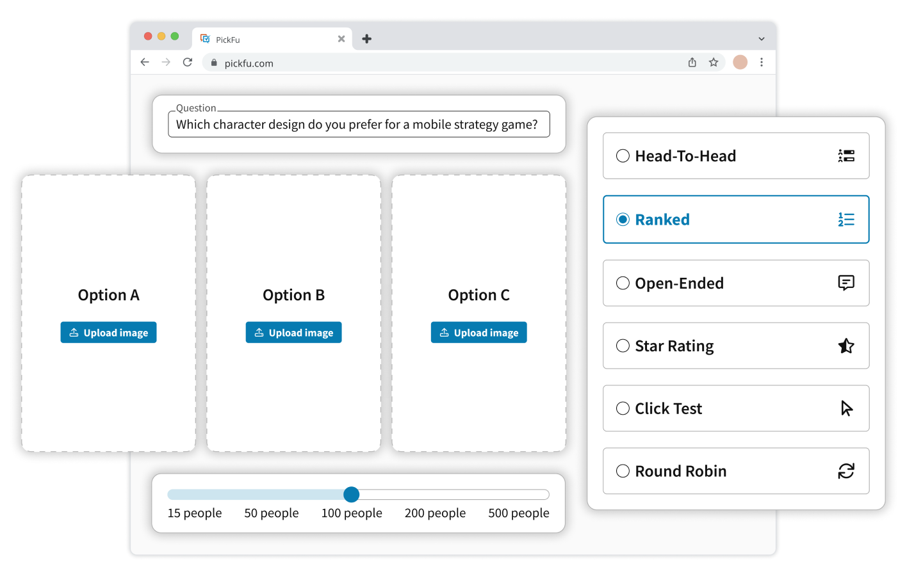Select the Click Test radio button
Screen dimensions: 907x576
click(623, 408)
